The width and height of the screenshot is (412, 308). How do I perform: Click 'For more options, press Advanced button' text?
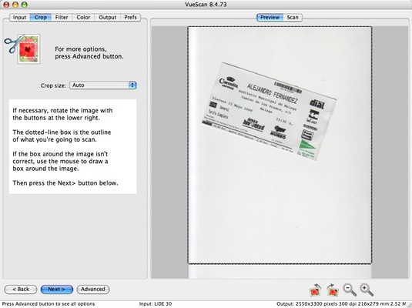[89, 52]
